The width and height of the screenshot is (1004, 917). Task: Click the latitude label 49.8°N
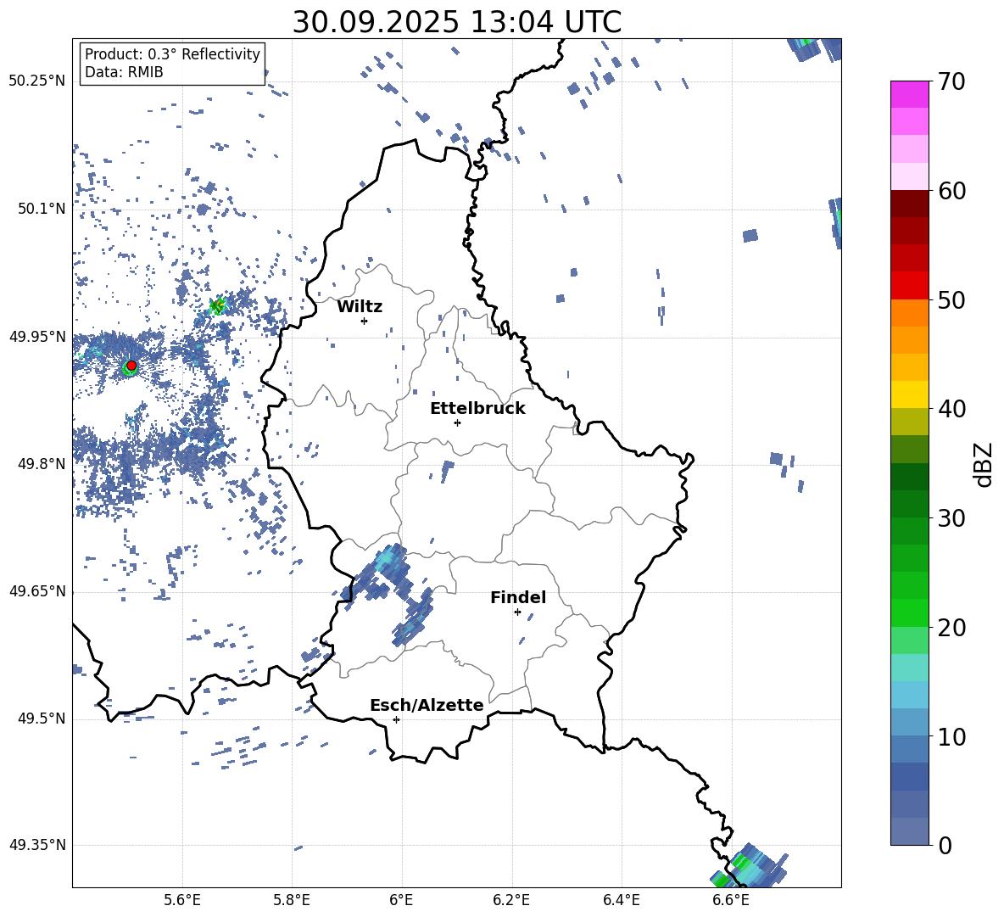point(42,464)
